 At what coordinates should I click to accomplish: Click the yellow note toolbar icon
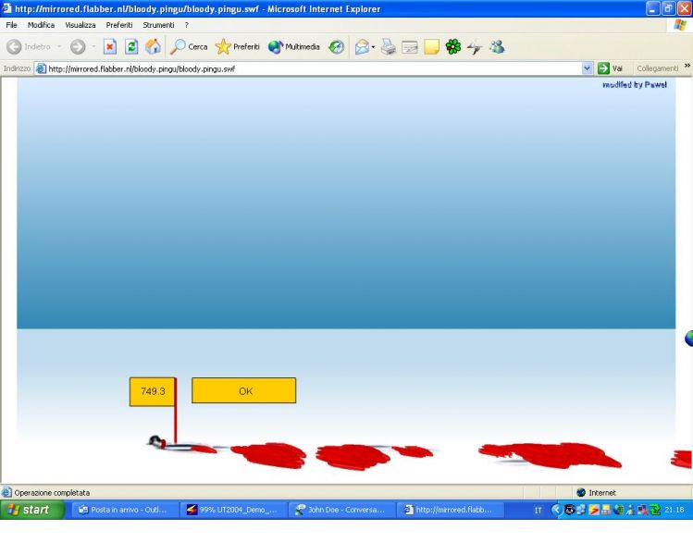[x=431, y=47]
